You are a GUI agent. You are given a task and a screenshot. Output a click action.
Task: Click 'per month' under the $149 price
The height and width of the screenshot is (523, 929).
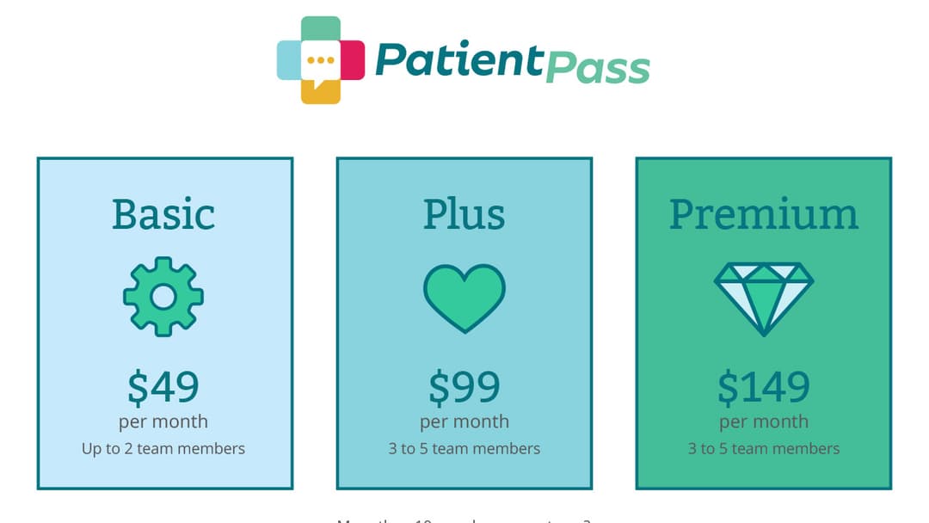pos(764,421)
